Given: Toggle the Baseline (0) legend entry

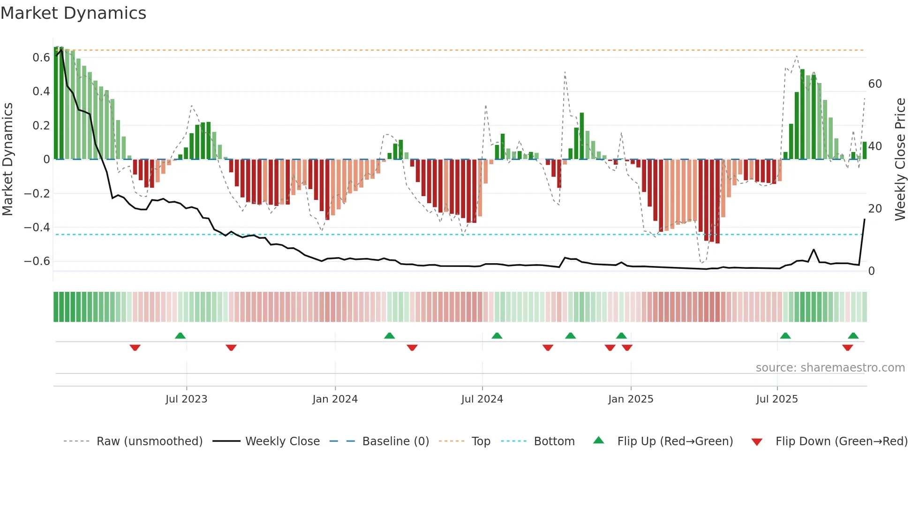Looking at the screenshot, I should pos(379,441).
